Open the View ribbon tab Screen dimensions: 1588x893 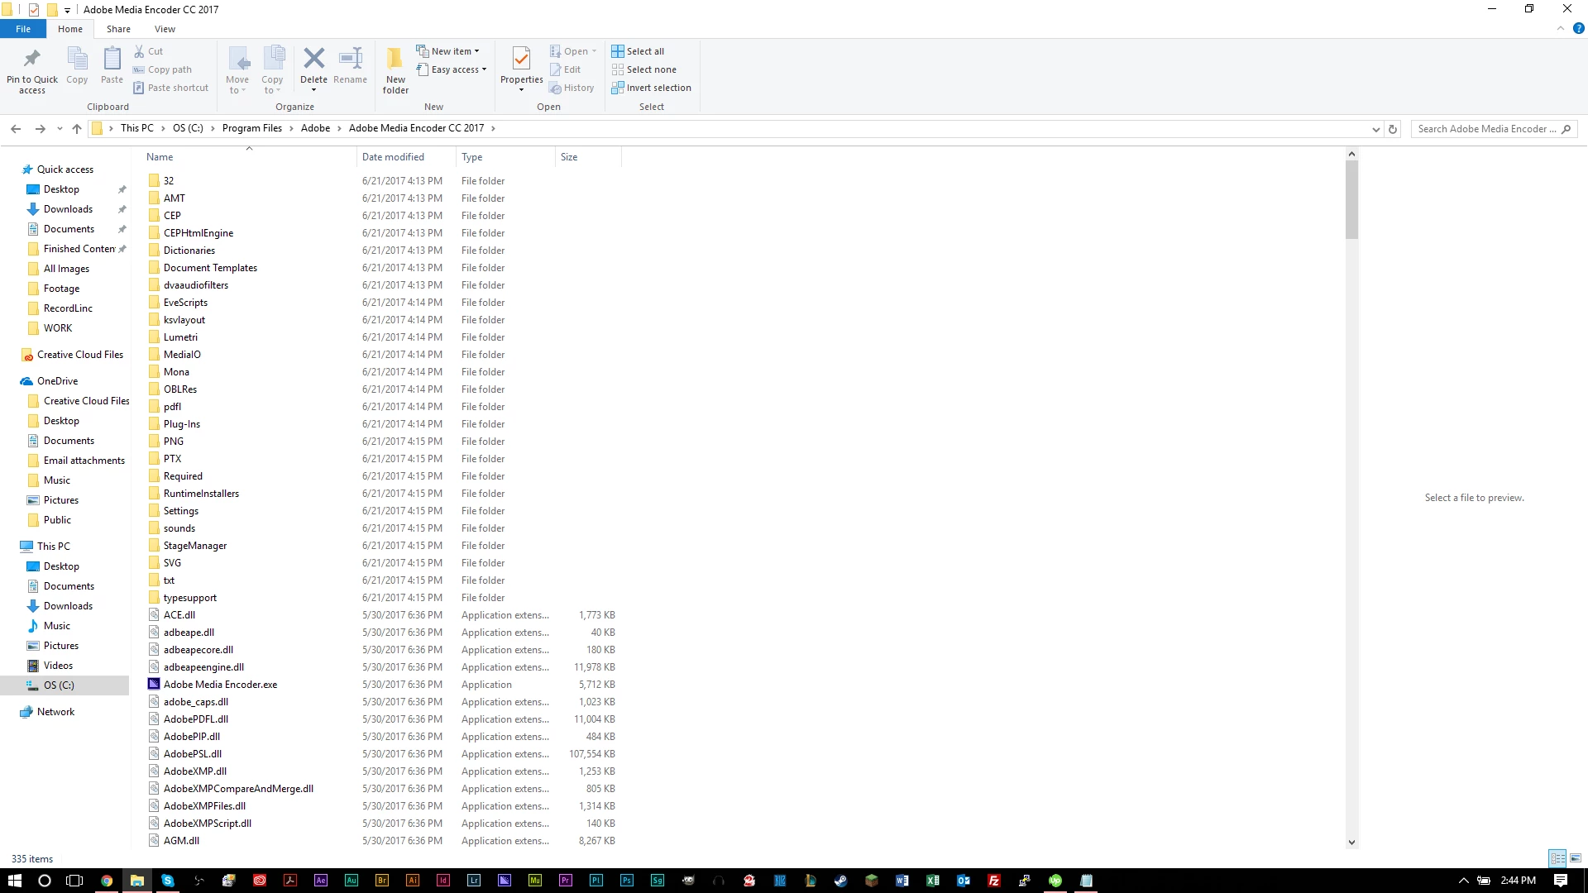pyautogui.click(x=165, y=29)
